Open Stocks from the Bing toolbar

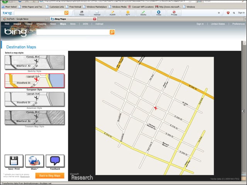pos(143,13)
